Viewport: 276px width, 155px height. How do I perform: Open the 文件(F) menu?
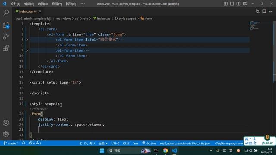15,4
